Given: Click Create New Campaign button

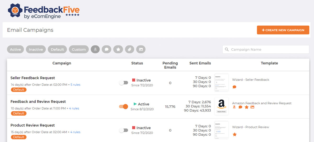Looking at the screenshot, I should (x=283, y=30).
